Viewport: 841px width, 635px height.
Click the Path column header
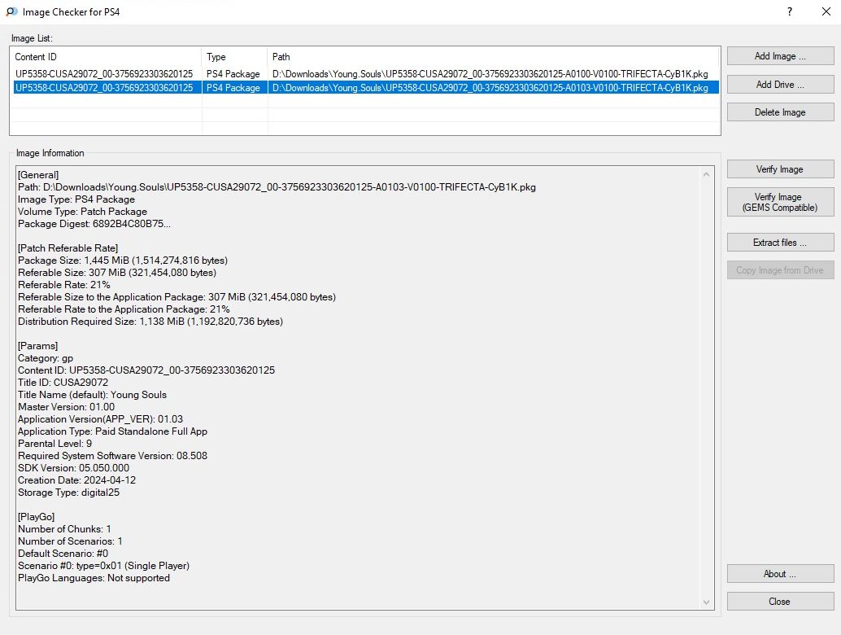click(494, 57)
